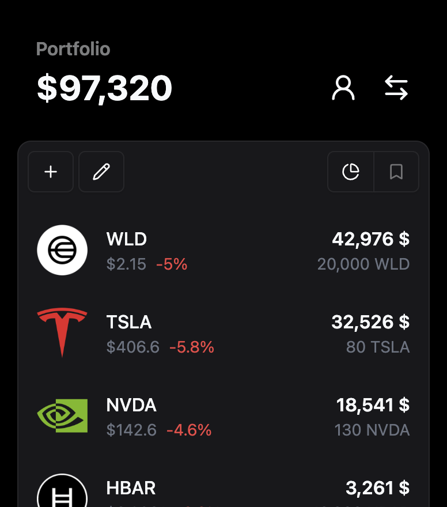Open the Worldcoin WLD logo
This screenshot has height=507, width=447.
pyautogui.click(x=62, y=250)
